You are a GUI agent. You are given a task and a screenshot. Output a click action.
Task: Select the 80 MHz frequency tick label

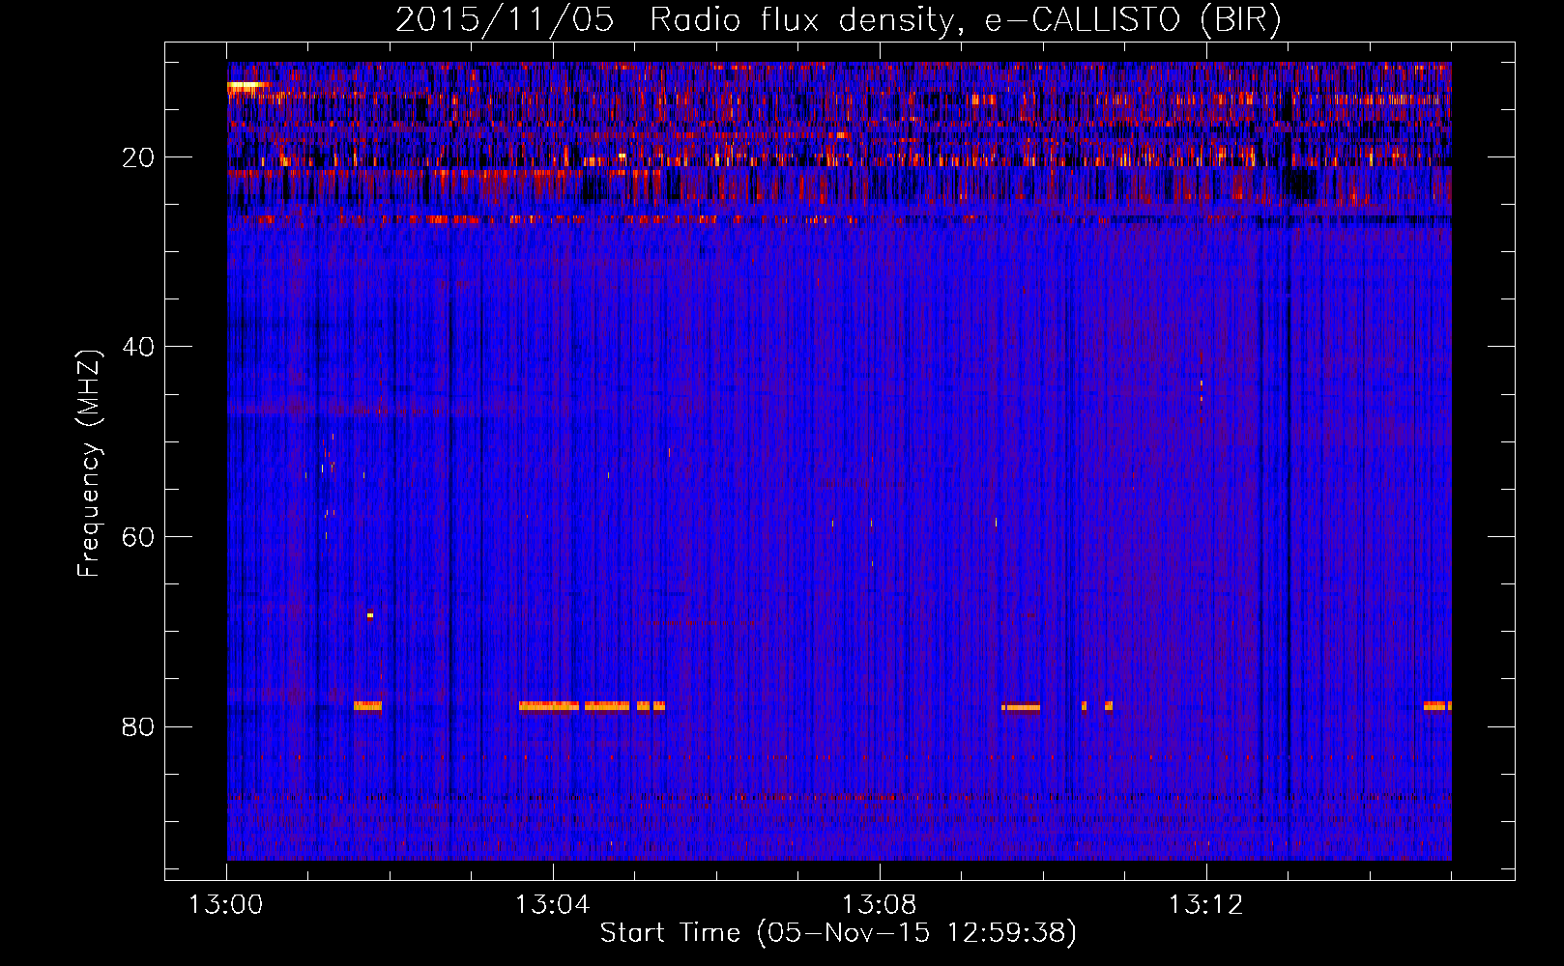click(x=139, y=726)
